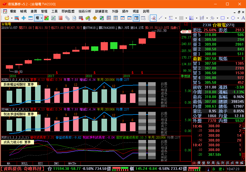Expand the trend line tool dropdown

(x=166, y=18)
